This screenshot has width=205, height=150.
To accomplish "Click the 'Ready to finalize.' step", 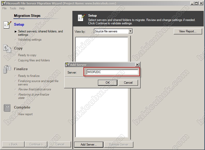I will click(x=29, y=76).
